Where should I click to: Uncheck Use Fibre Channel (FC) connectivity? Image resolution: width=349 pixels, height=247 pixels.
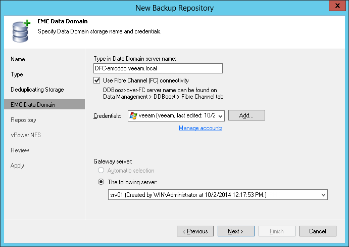[97, 80]
